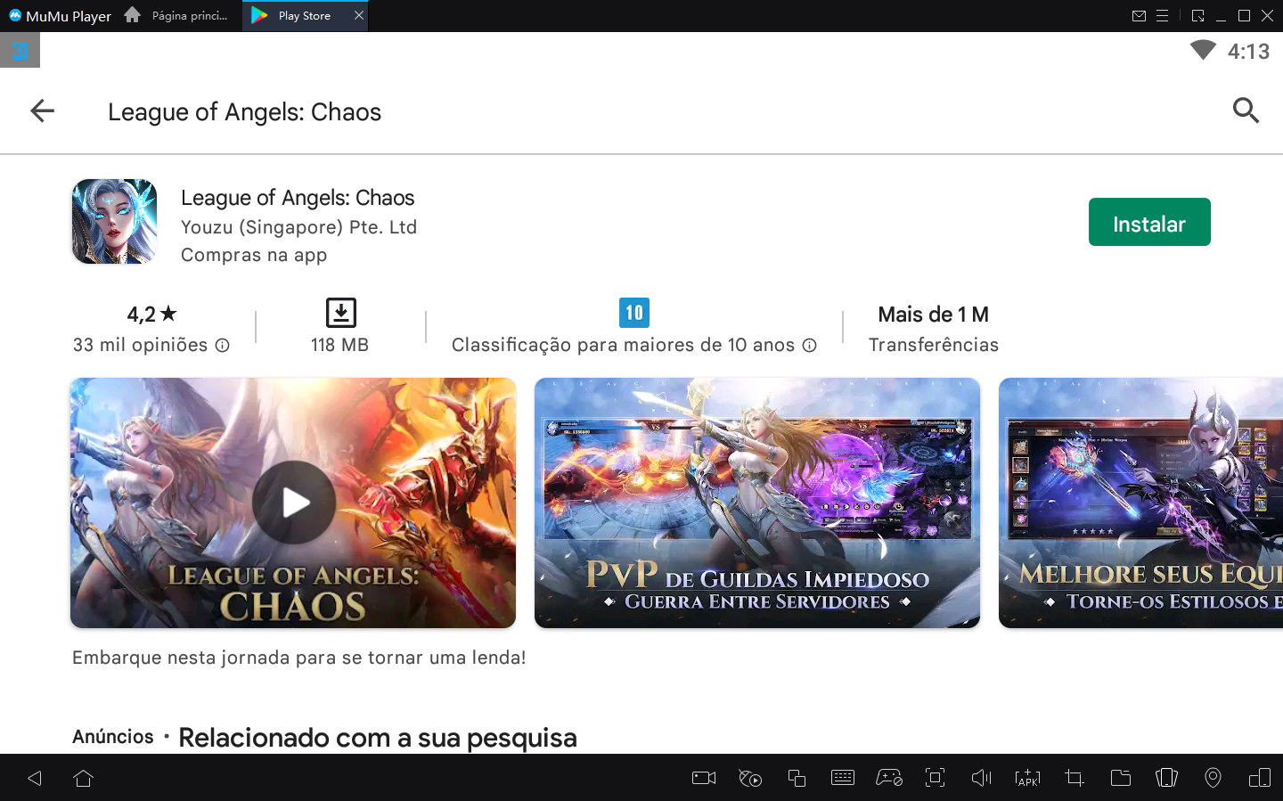
Task: Click the fullscreen icon in the toolbar
Action: pos(935,778)
